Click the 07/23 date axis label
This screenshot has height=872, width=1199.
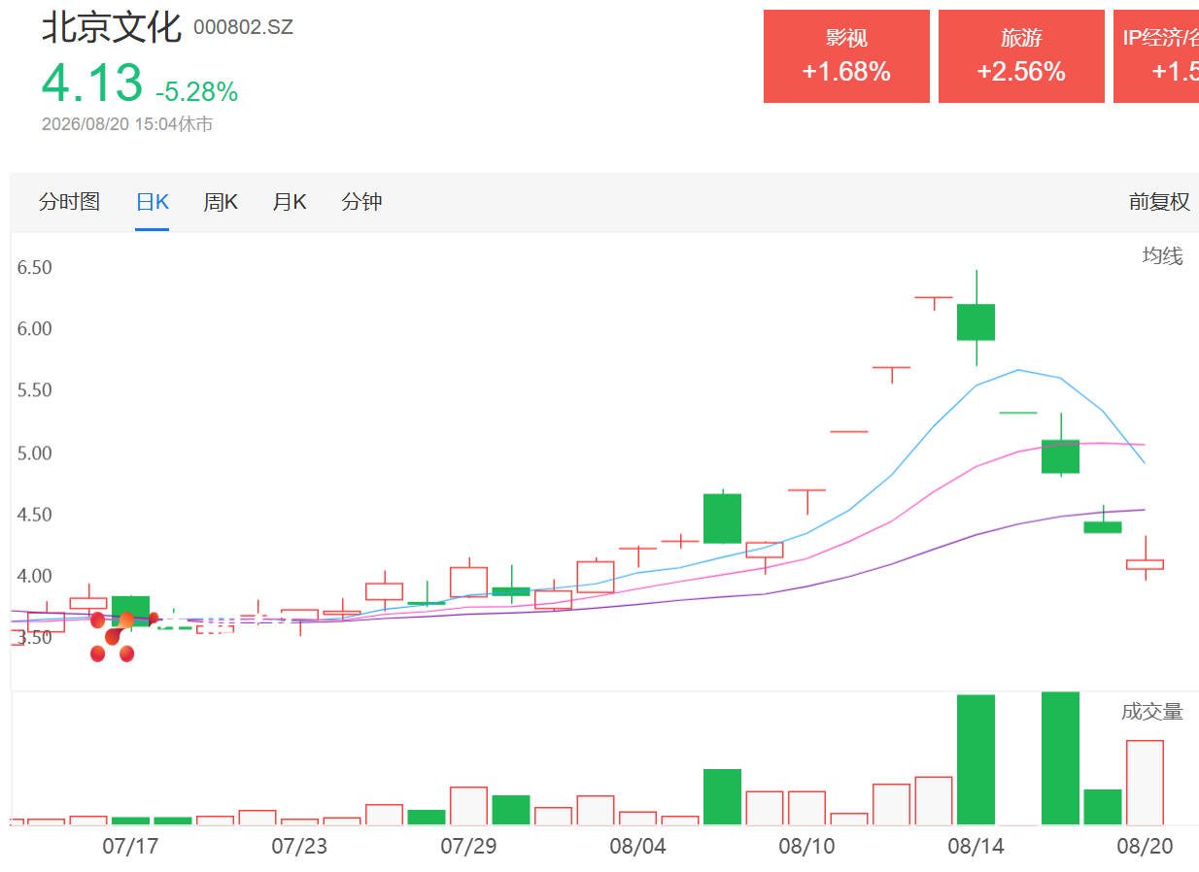pos(299,847)
